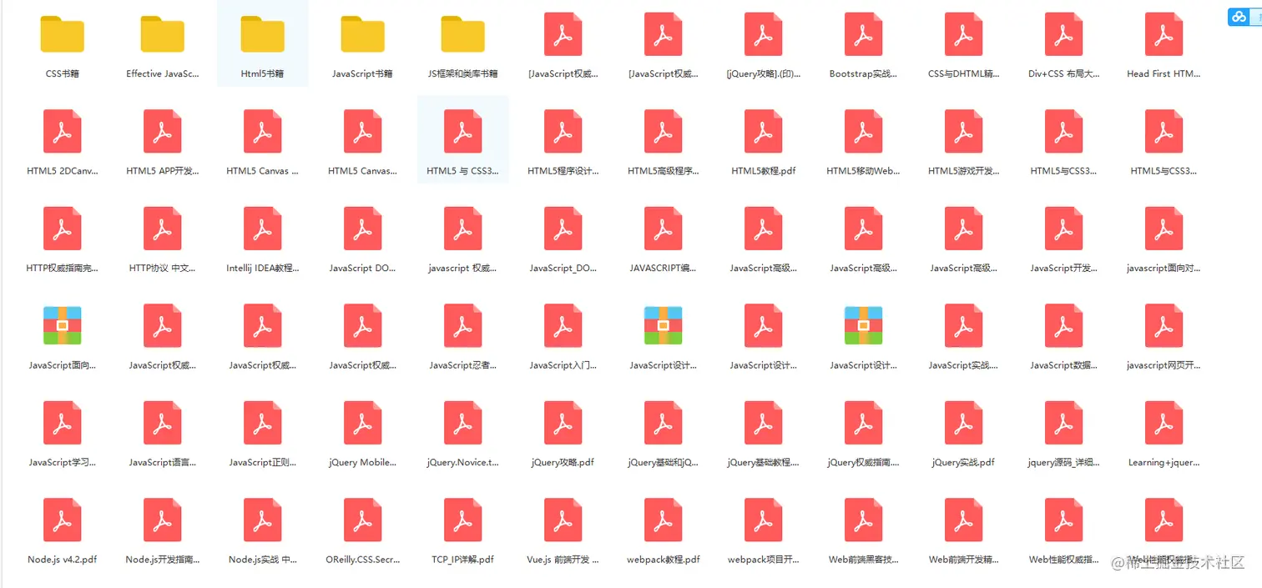1262x588 pixels.
Task: Open the JavaScript忍者... PDF
Action: click(463, 326)
